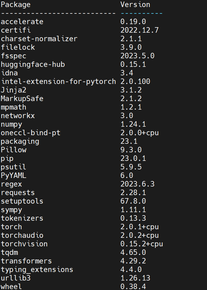Click the Package column header
Viewport: 207px width, 290px height.
(16, 5)
